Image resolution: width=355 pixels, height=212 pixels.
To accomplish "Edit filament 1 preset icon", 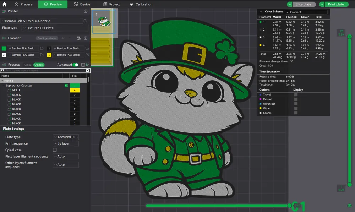I will 42,48.
